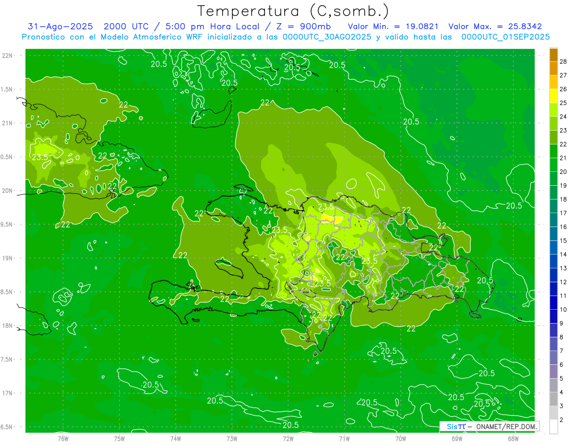Click colorbar label "12"
This screenshot has height=445, width=576.
tap(564, 282)
